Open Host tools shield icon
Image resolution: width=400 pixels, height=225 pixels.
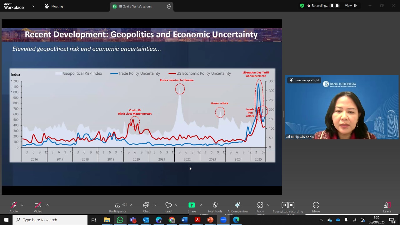tap(215, 205)
